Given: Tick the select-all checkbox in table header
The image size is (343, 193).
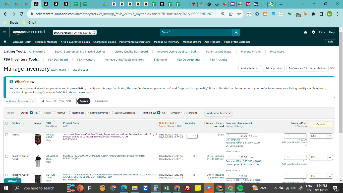Looking at the screenshot, I should tap(7, 123).
